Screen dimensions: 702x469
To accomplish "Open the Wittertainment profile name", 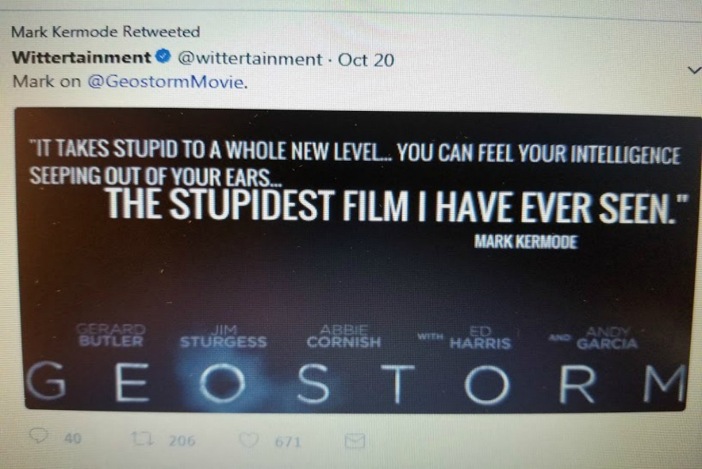I will pyautogui.click(x=81, y=58).
